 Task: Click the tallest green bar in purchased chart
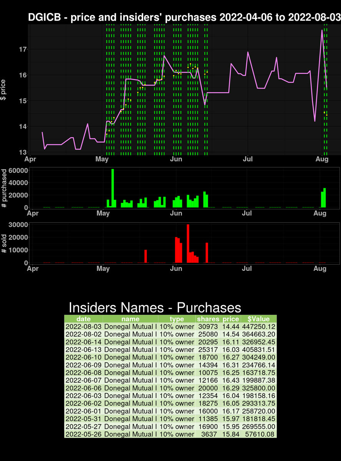(x=113, y=188)
